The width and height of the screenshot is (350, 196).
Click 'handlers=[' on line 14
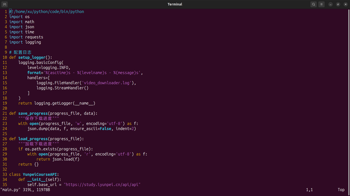coord(38,78)
